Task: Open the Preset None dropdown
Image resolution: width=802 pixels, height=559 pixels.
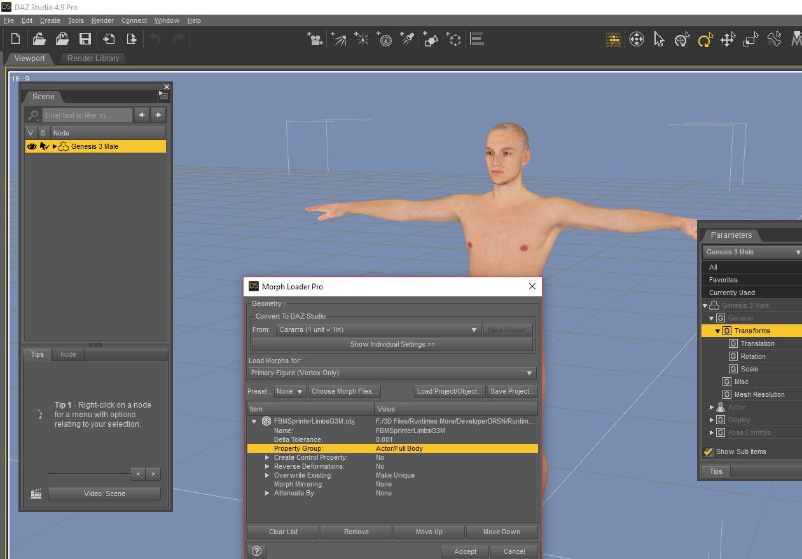Action: [x=290, y=391]
